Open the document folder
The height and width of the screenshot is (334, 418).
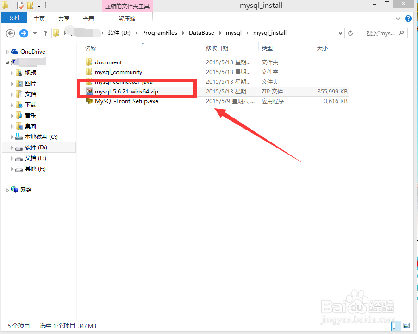[x=110, y=62]
